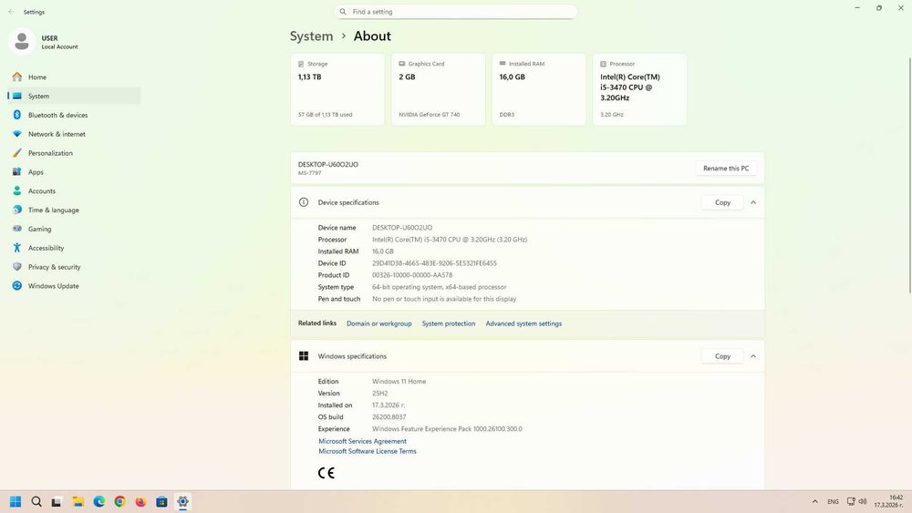Open Windows Update settings
The image size is (912, 513).
pyautogui.click(x=74, y=286)
